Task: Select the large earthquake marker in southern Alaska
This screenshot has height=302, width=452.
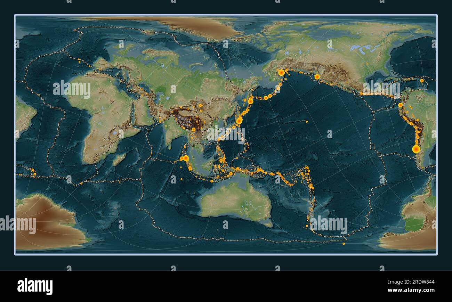Action: [x=281, y=73]
